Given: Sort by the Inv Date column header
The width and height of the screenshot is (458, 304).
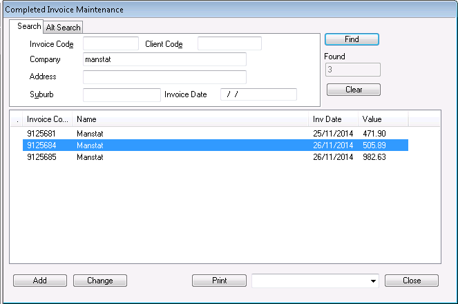Looking at the screenshot, I should tap(333, 119).
